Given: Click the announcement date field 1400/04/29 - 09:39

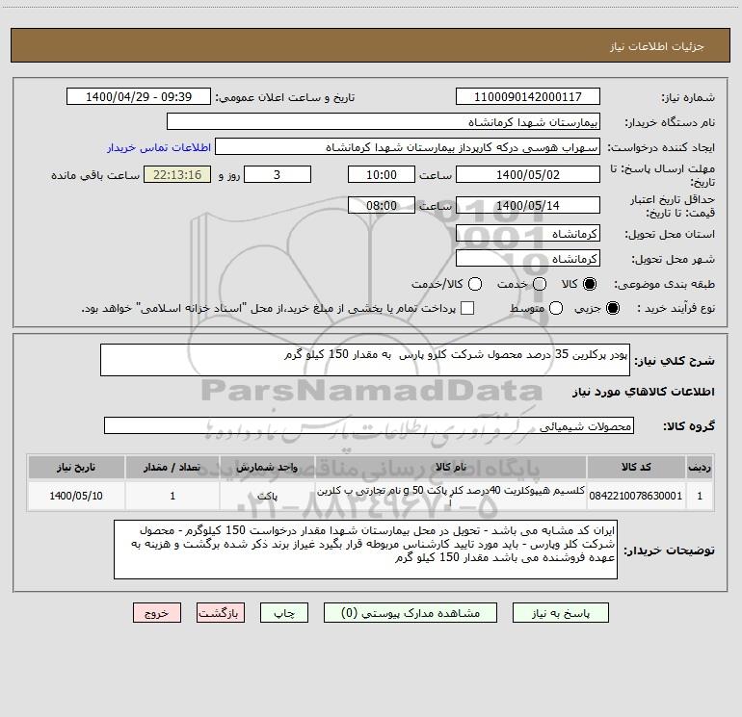Looking at the screenshot, I should 139,97.
